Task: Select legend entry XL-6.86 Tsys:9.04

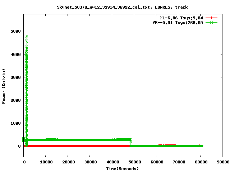Action: point(181,18)
